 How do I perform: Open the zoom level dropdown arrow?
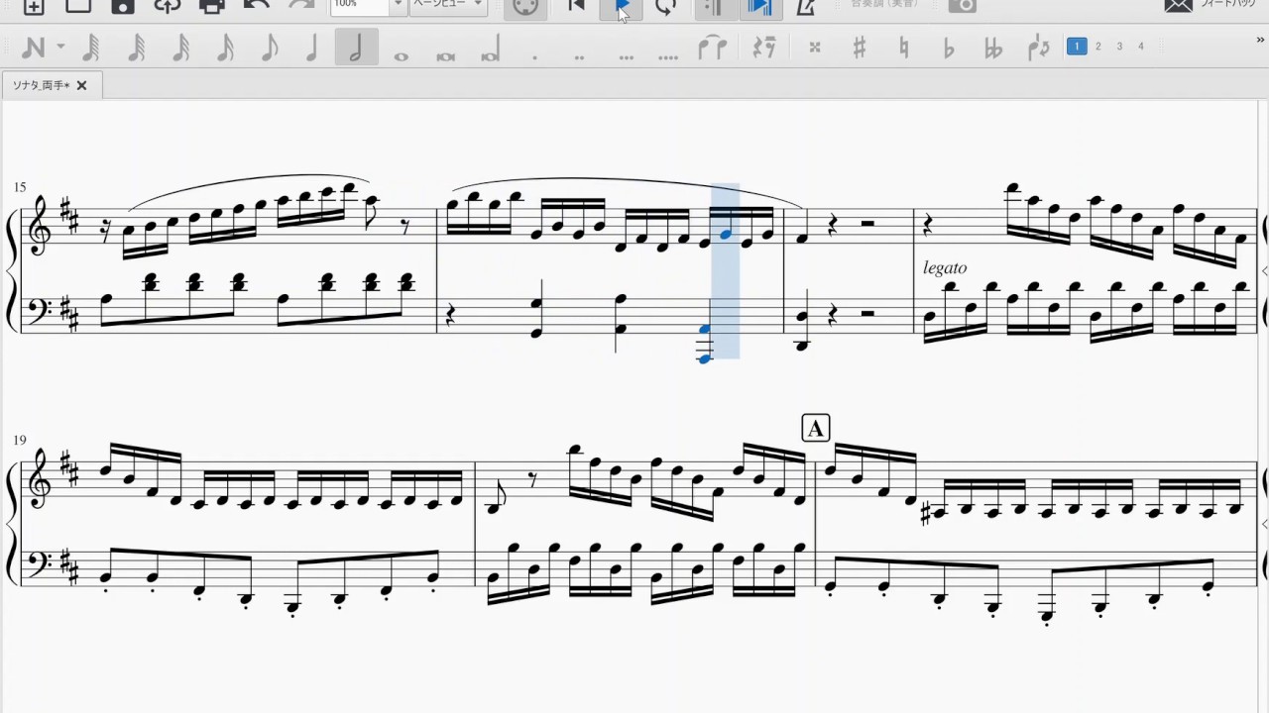[398, 6]
